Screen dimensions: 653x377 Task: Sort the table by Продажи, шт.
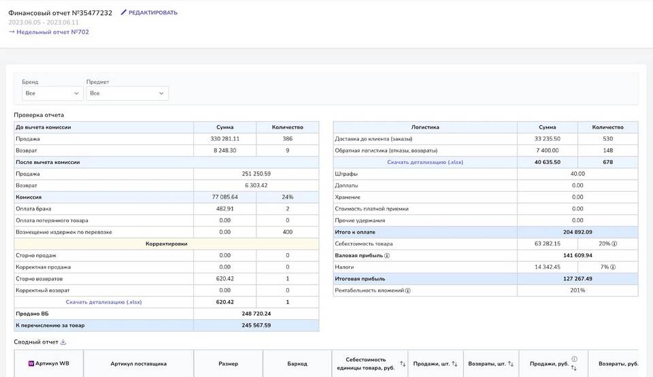pos(454,364)
